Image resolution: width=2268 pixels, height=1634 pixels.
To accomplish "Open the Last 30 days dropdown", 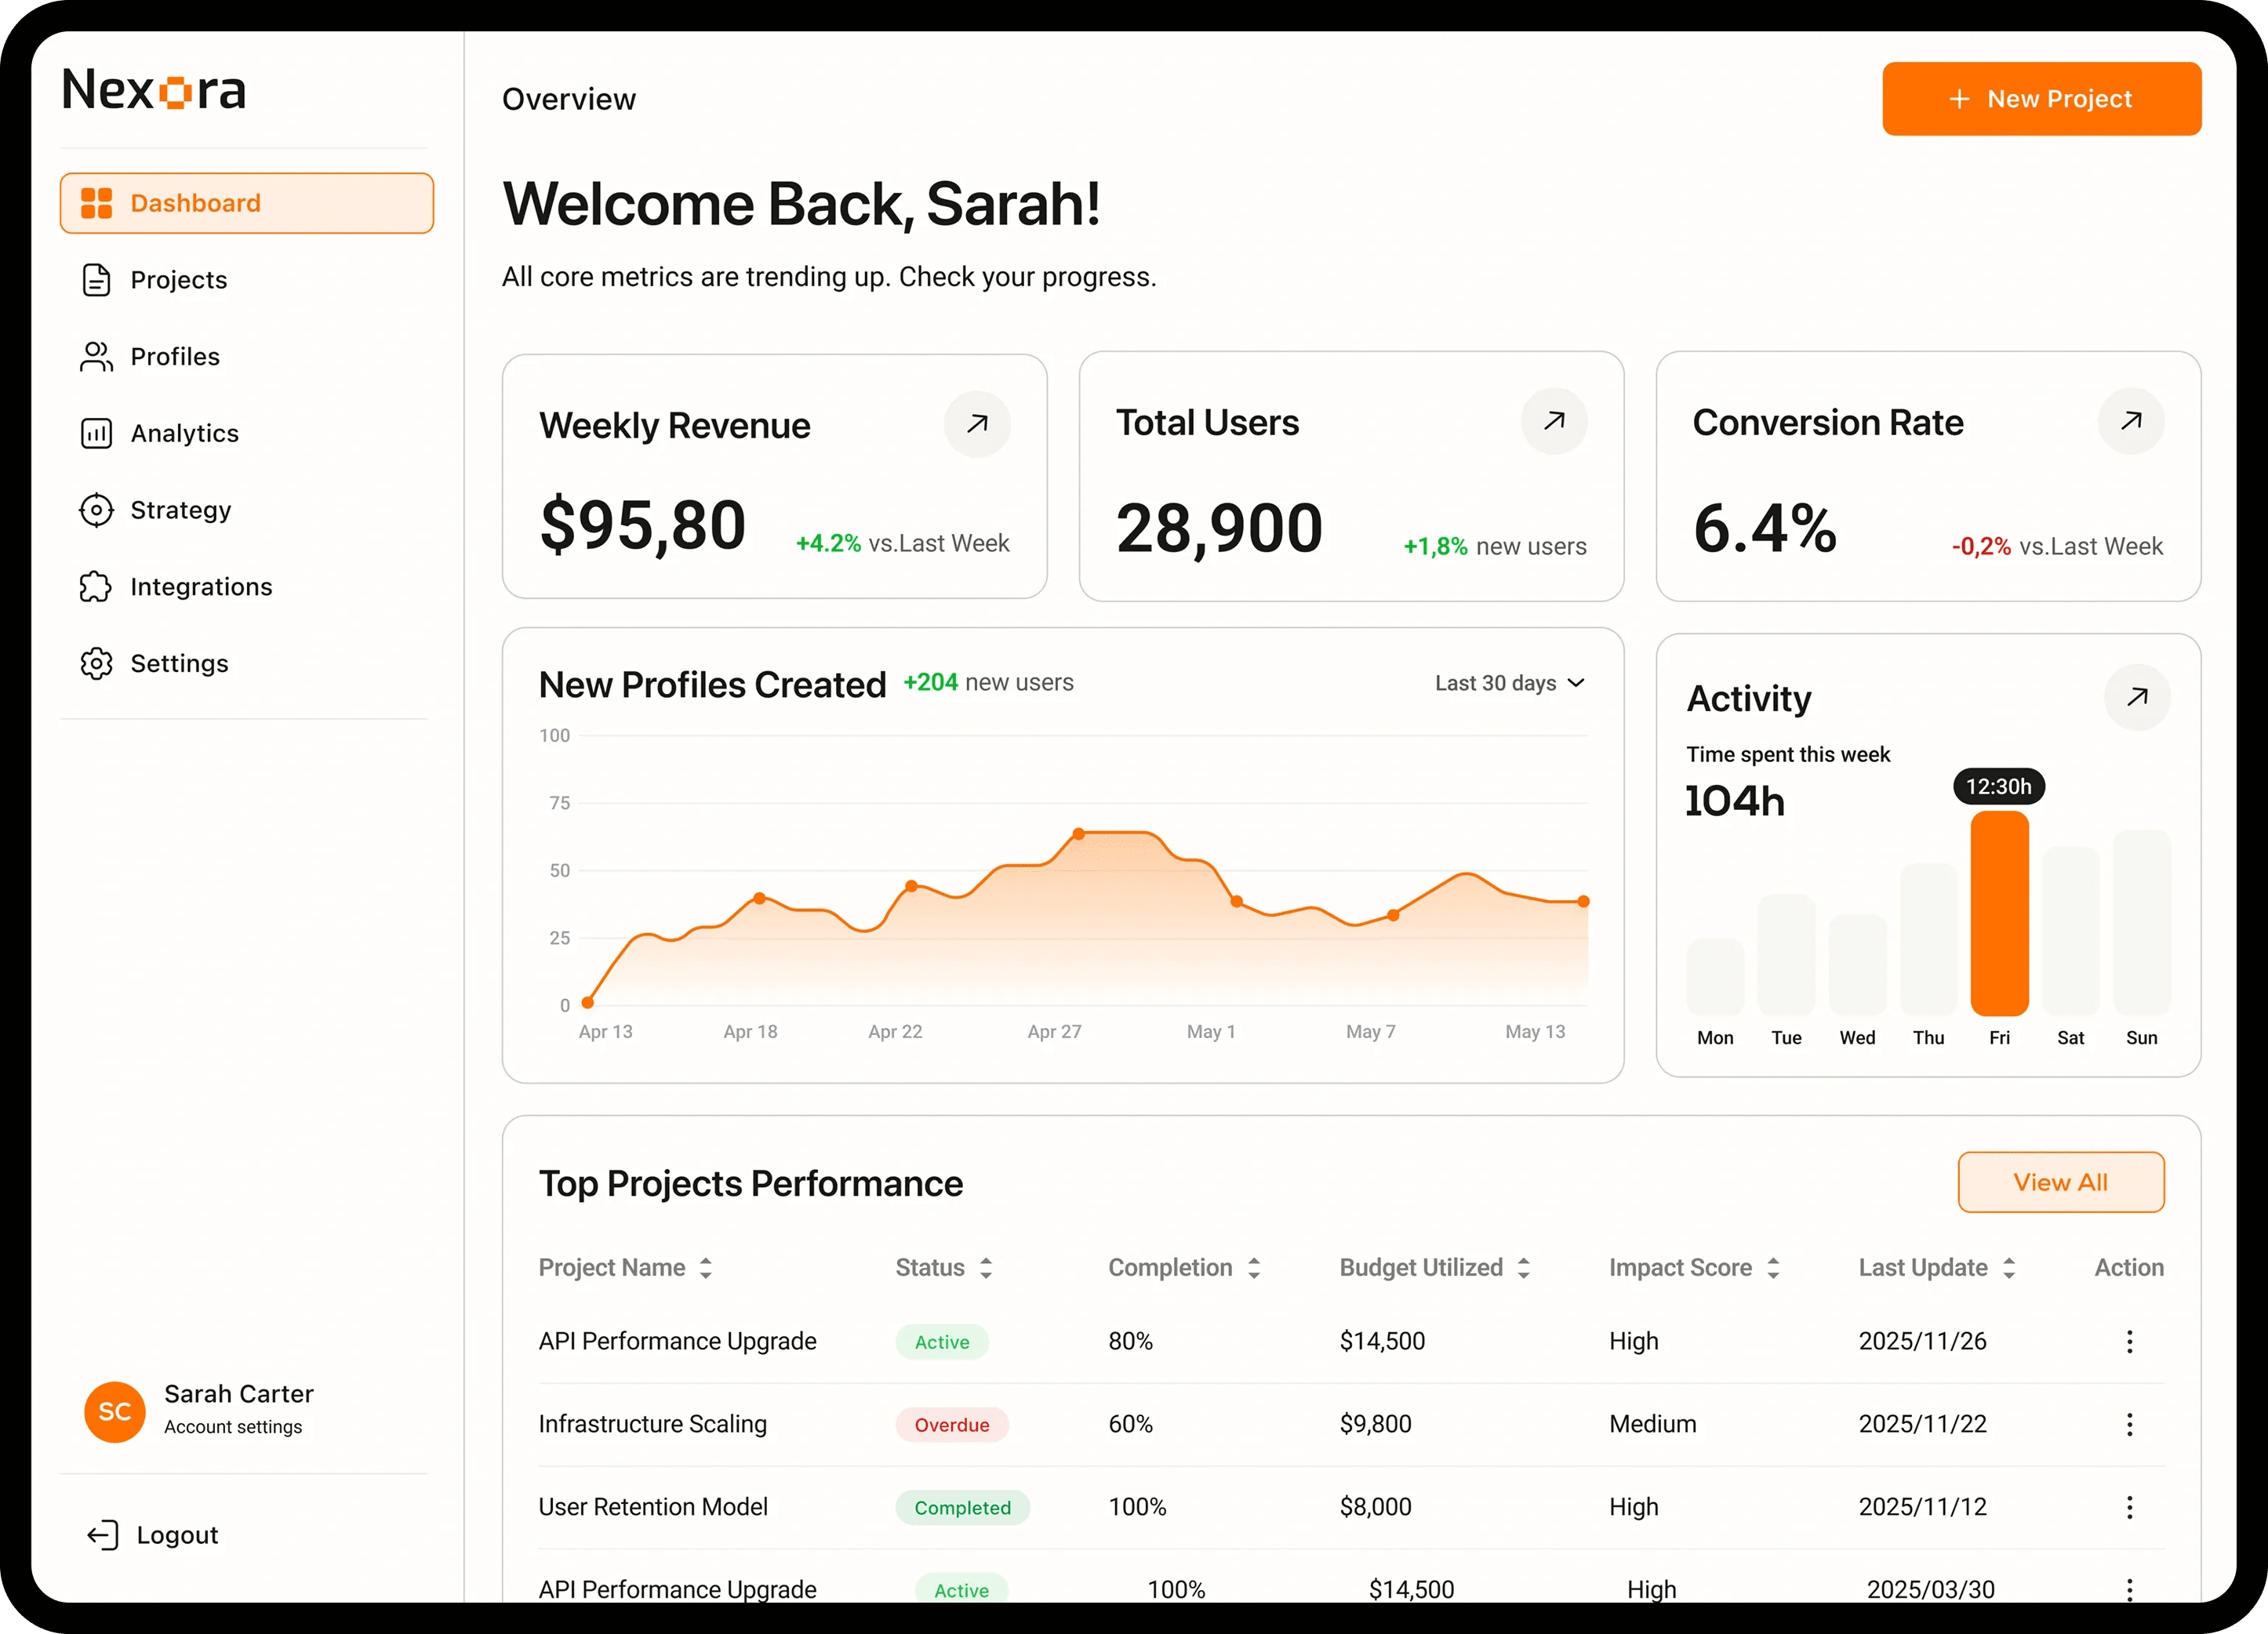I will click(x=1509, y=683).
